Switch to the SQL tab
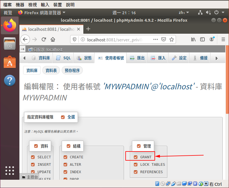 pyautogui.click(x=63, y=58)
